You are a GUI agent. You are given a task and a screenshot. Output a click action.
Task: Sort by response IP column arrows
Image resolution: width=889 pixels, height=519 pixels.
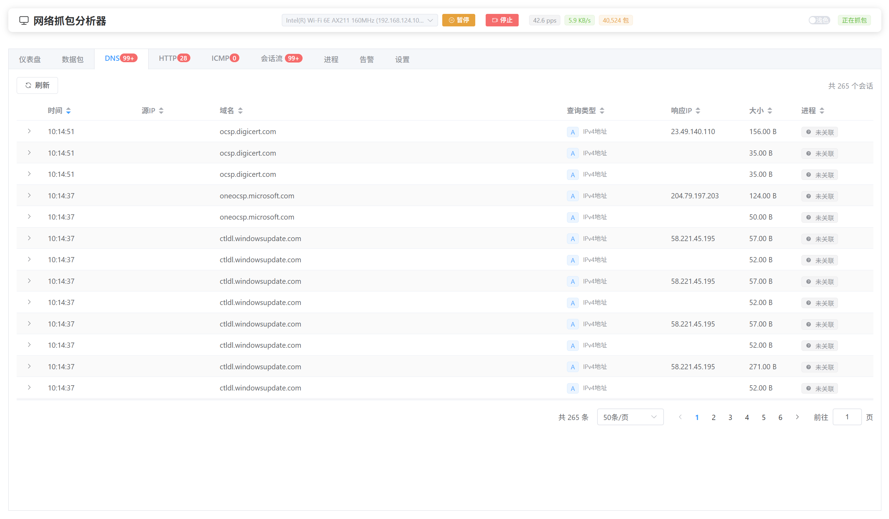[698, 111]
